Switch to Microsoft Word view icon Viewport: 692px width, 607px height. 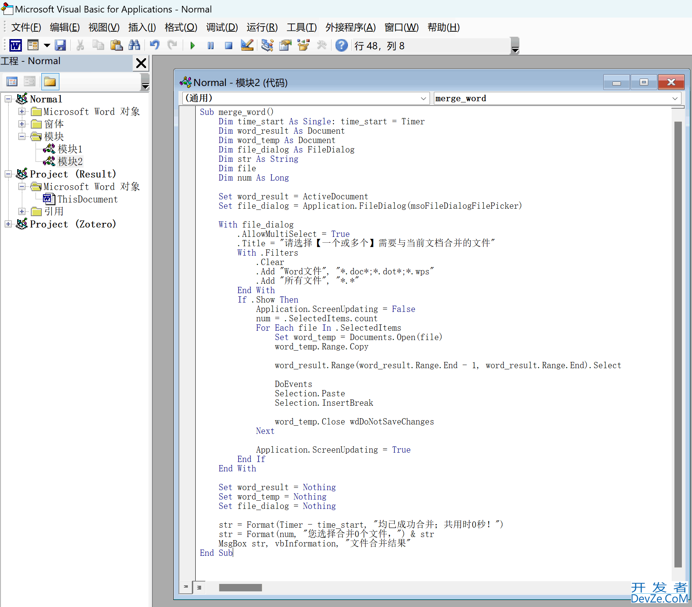coord(16,46)
